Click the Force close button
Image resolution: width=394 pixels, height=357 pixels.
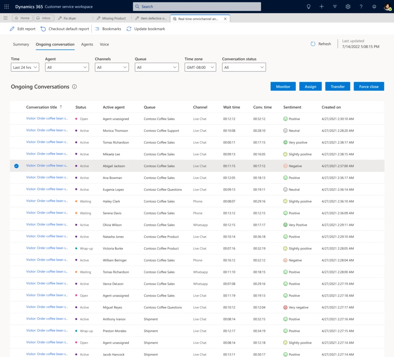[x=369, y=86]
